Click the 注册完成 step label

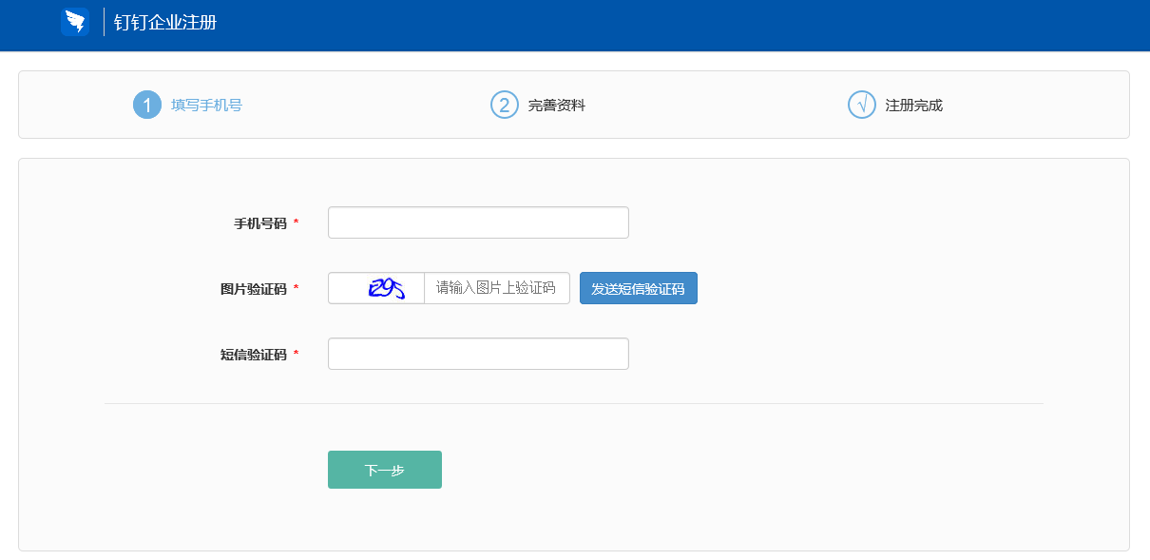(914, 106)
